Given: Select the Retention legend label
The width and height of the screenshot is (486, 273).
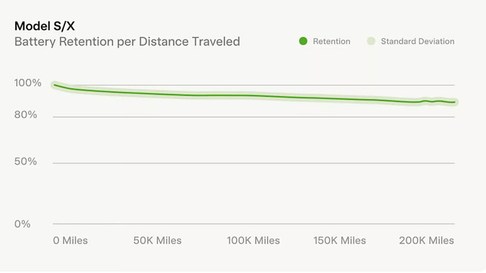Looking at the screenshot, I should tap(331, 42).
